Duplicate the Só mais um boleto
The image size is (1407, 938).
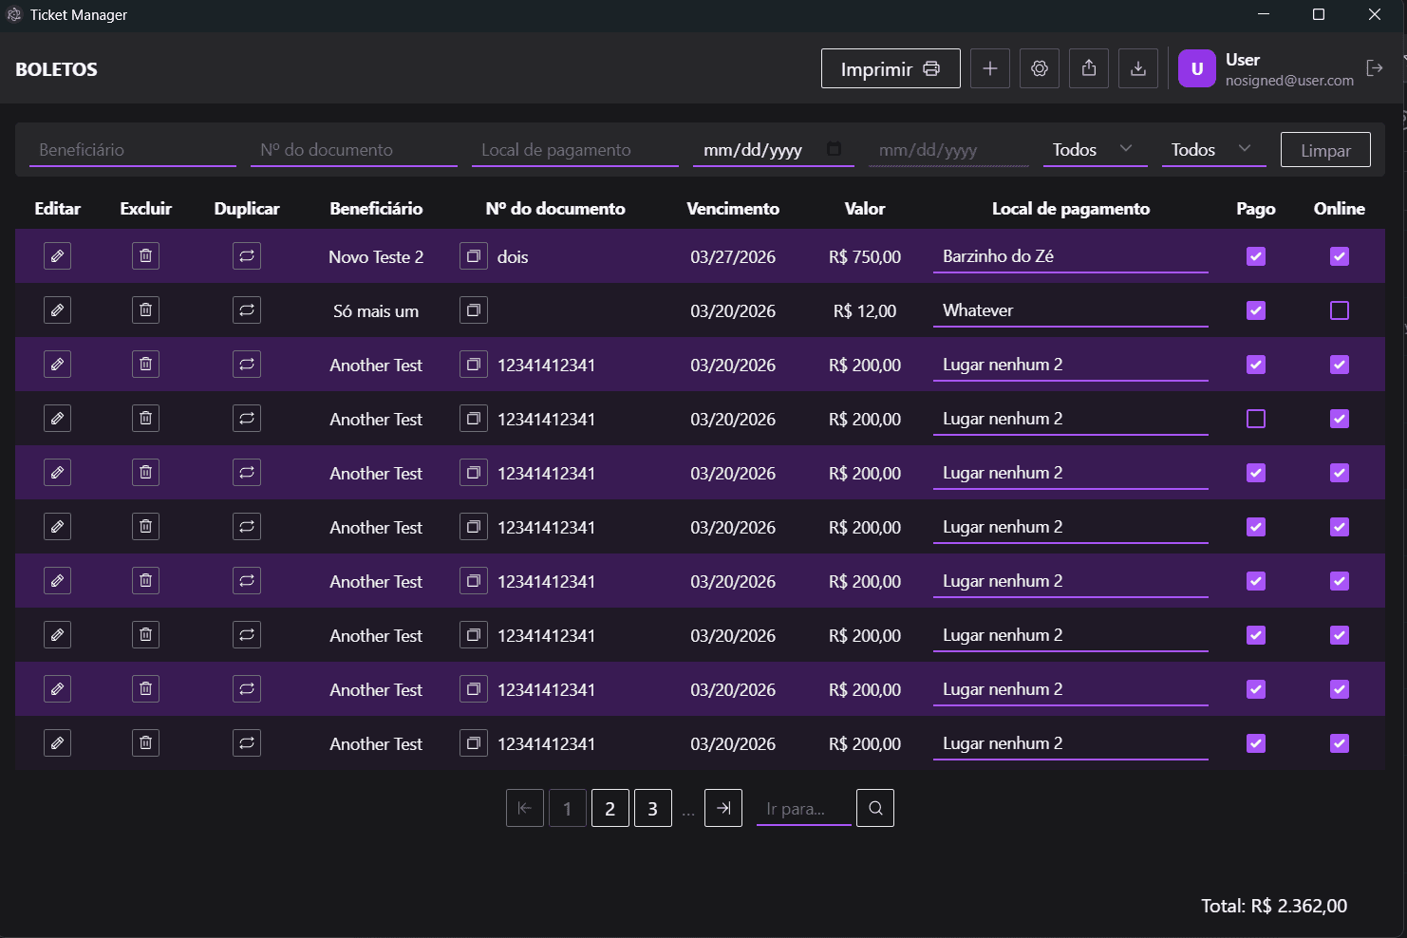(x=247, y=310)
